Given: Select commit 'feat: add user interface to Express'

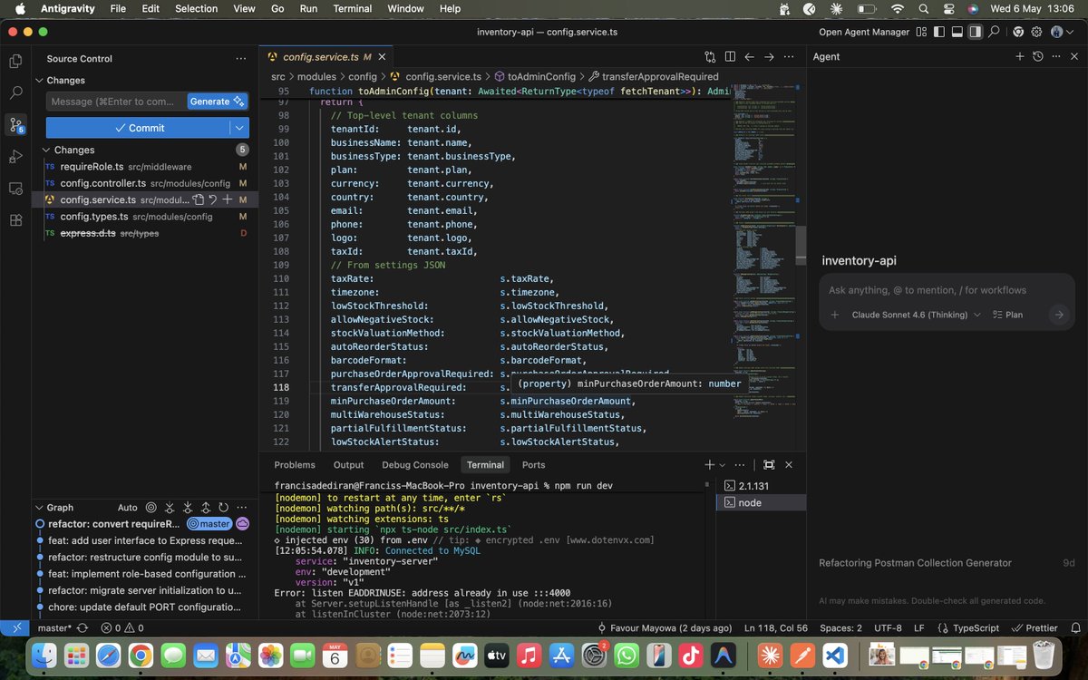Looking at the screenshot, I should [x=145, y=540].
